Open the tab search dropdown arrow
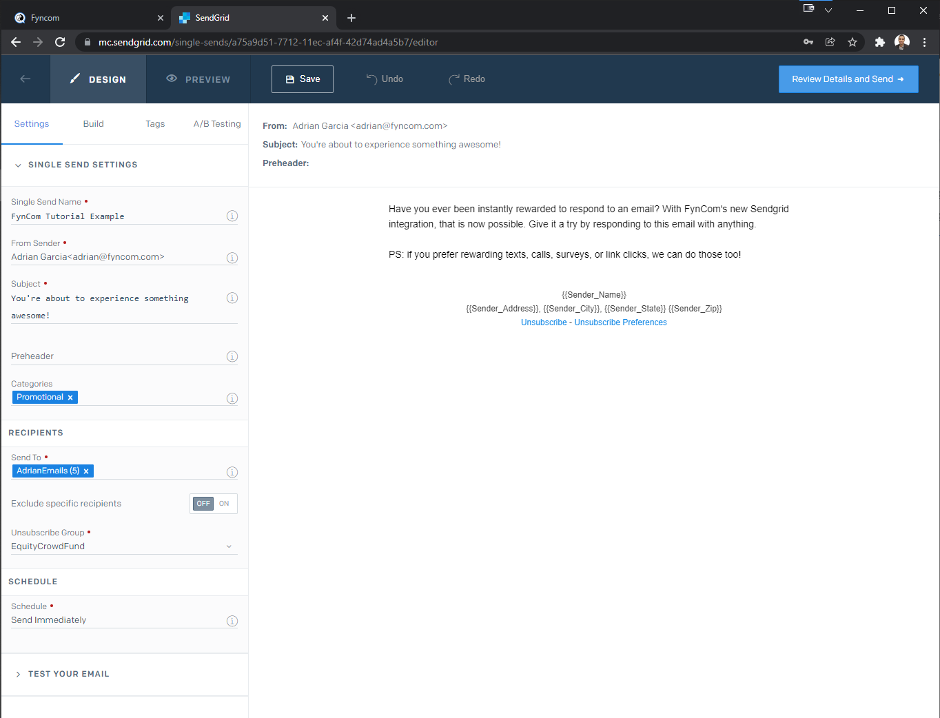Image resolution: width=940 pixels, height=718 pixels. [x=828, y=10]
